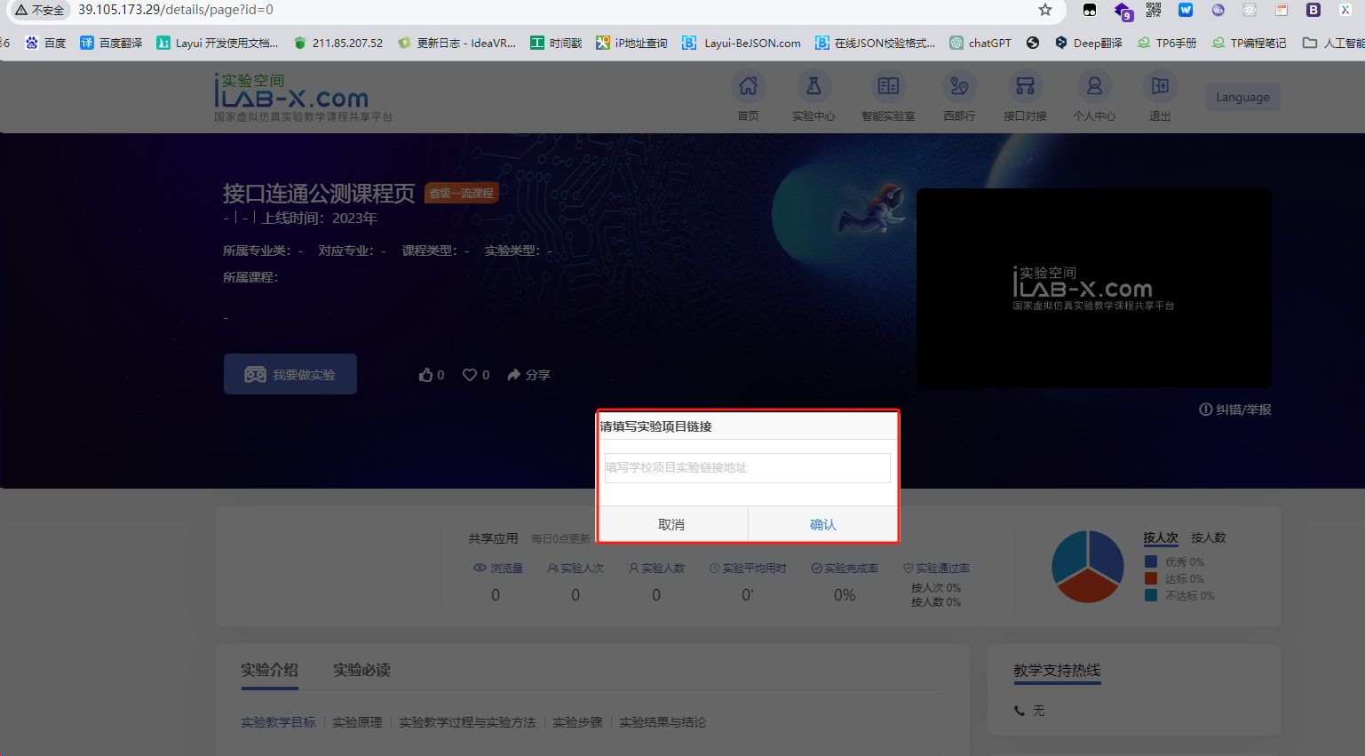Open the 211.85.207.52 bookmark
This screenshot has width=1365, height=756.
pos(338,43)
